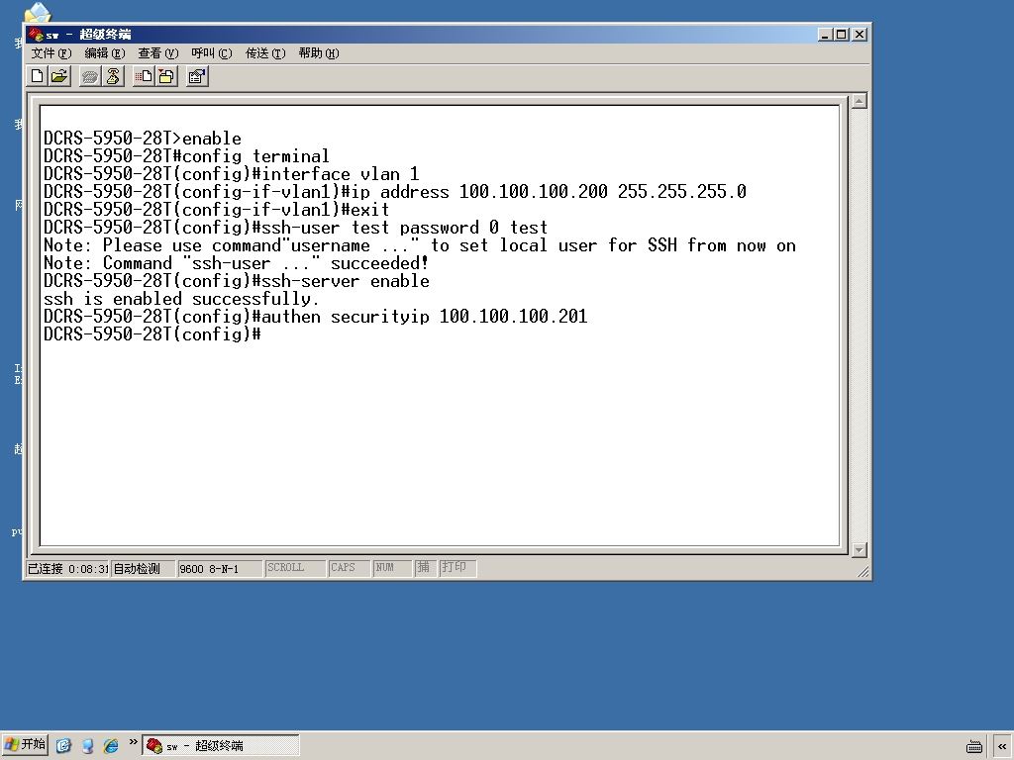Click the last 'DCRS-5950-28T(config)#' prompt
Viewport: 1014px width, 760px height.
(152, 334)
